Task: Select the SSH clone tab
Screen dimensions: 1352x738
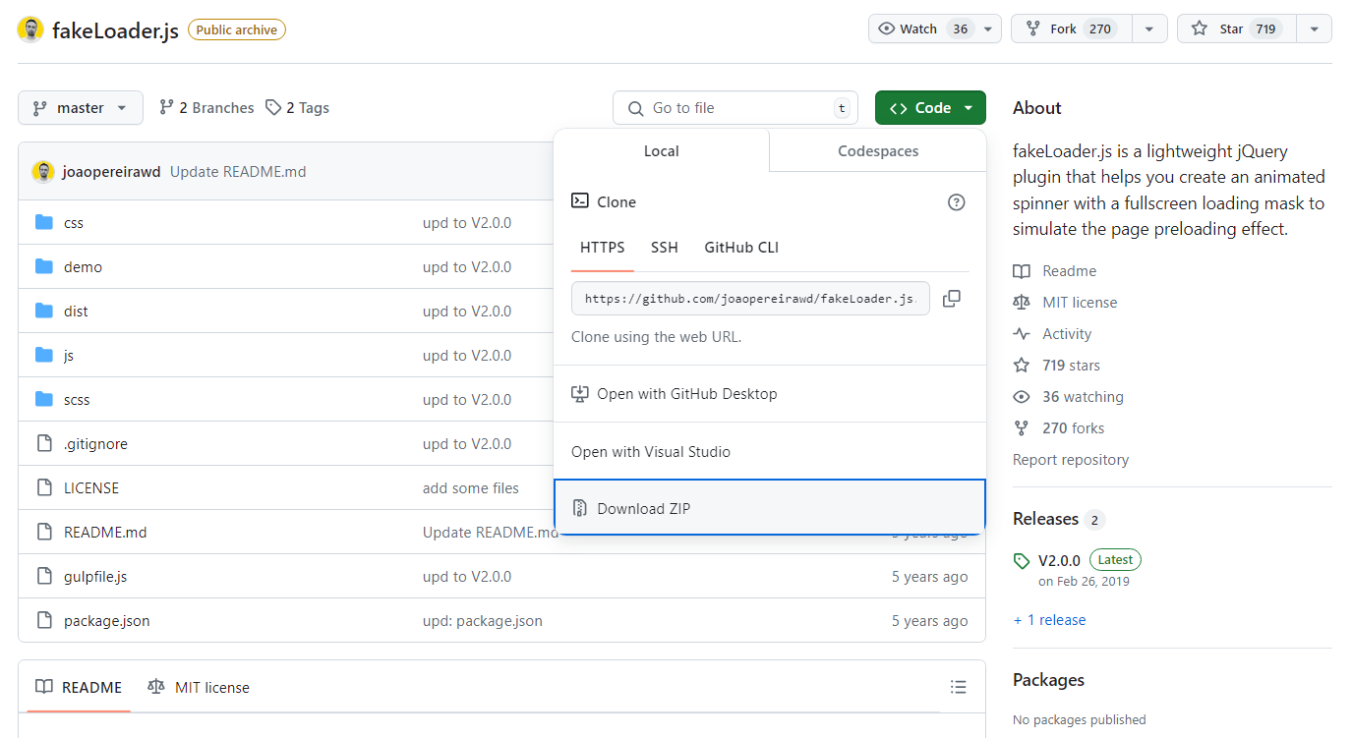Action: pos(665,248)
